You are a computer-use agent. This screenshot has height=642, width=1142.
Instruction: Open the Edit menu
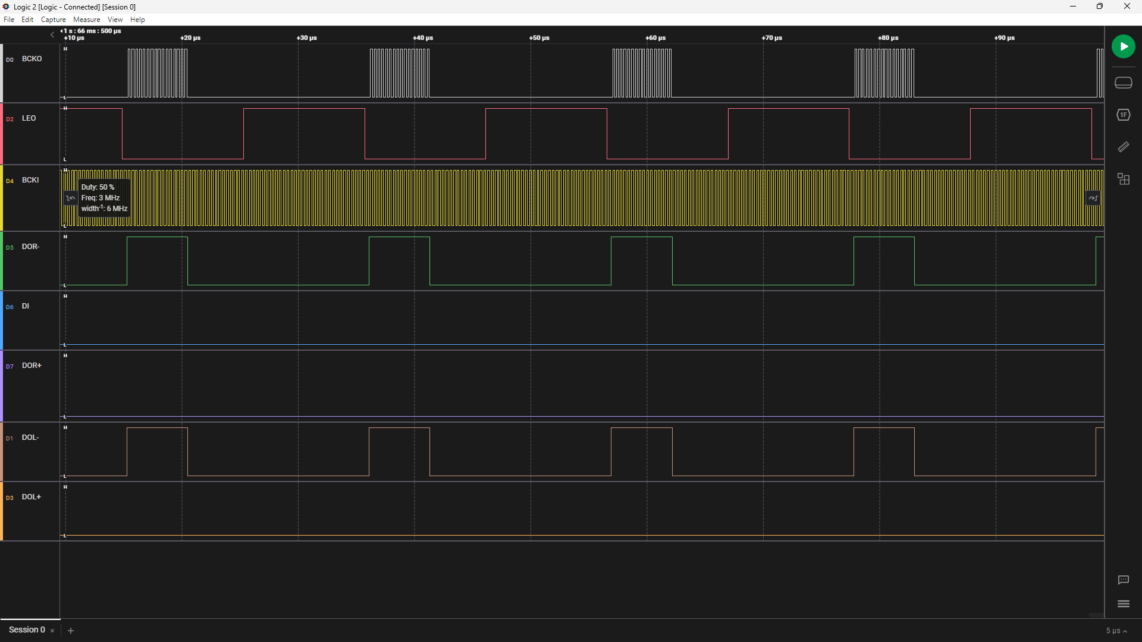[27, 20]
